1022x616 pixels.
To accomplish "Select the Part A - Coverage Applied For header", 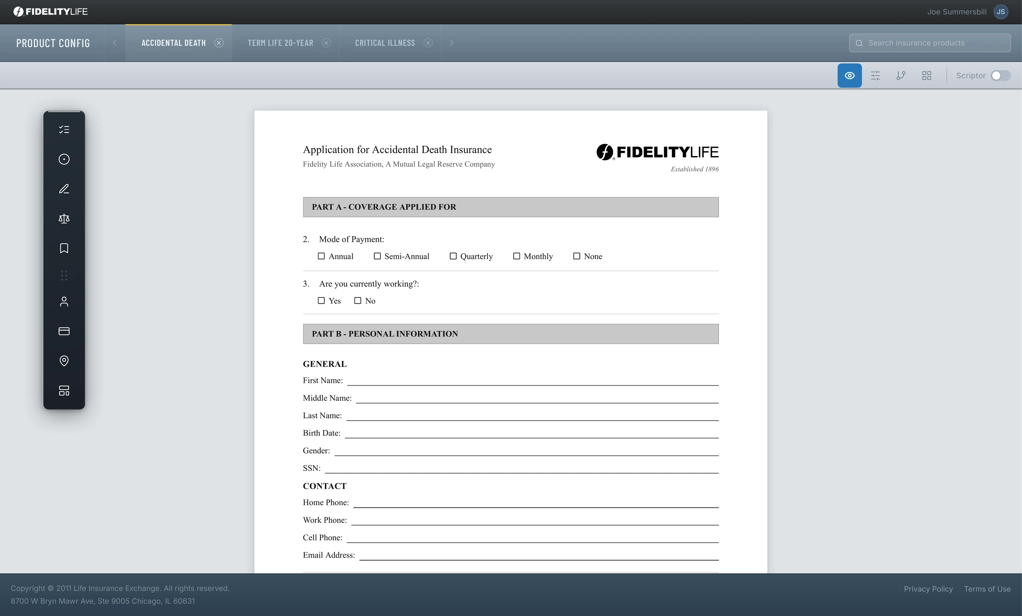I will point(511,207).
